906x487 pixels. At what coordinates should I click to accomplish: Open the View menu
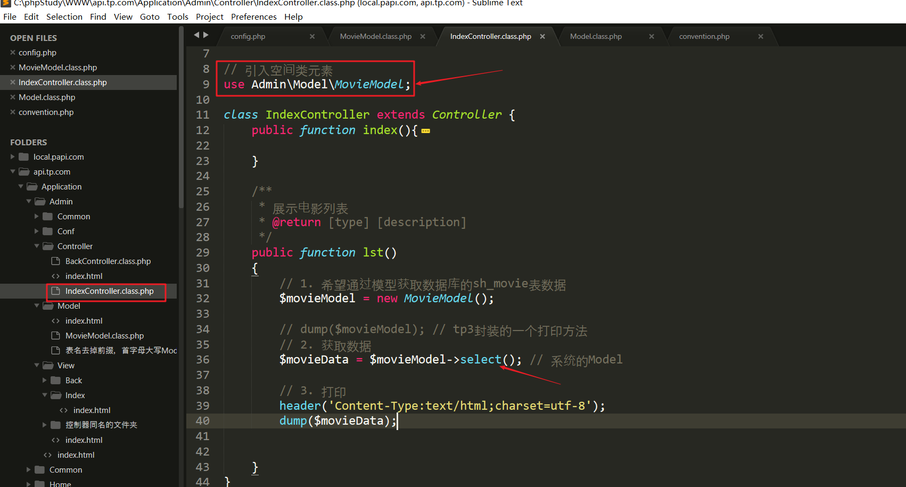123,16
